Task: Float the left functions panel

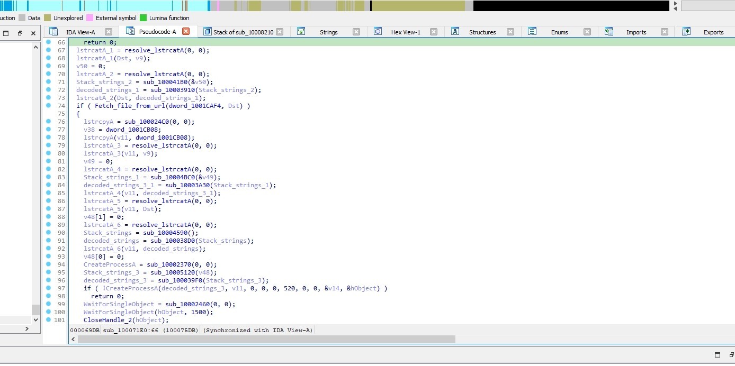Action: click(20, 33)
